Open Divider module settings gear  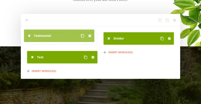click(169, 39)
